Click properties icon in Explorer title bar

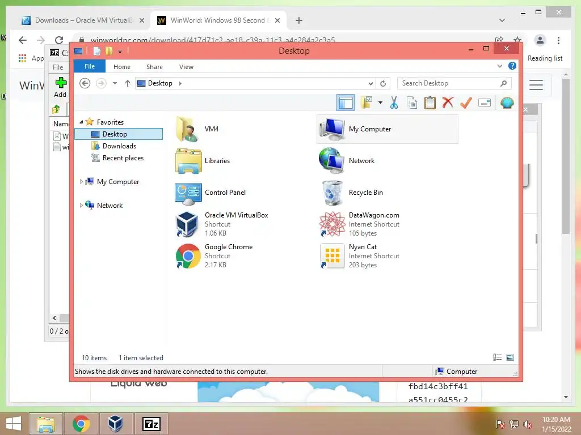point(96,51)
